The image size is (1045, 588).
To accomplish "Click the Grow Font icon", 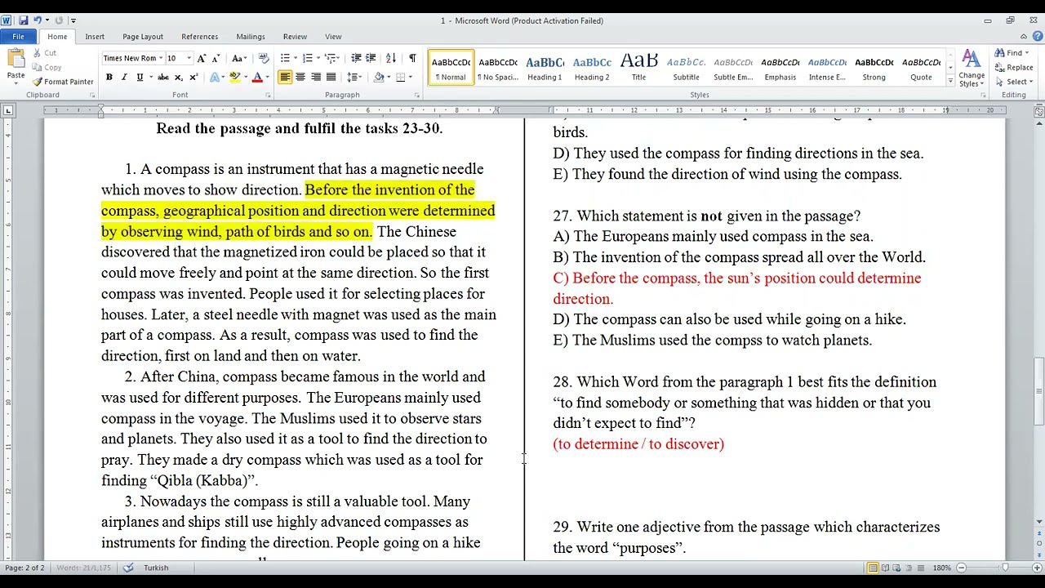I will tap(202, 59).
